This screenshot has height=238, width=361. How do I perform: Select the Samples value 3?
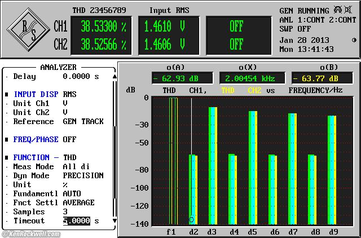point(65,211)
